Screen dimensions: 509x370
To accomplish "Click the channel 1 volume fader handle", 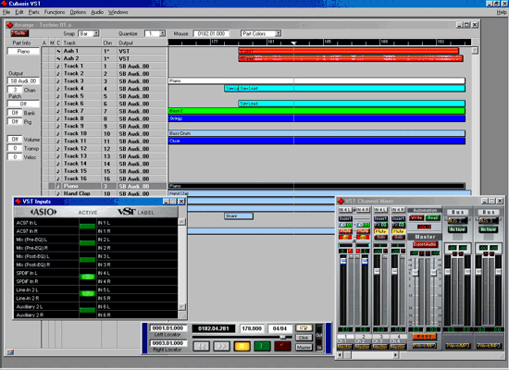I will point(343,261).
